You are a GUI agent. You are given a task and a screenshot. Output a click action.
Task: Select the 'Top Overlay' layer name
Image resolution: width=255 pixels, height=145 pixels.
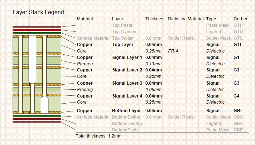tap(124, 32)
